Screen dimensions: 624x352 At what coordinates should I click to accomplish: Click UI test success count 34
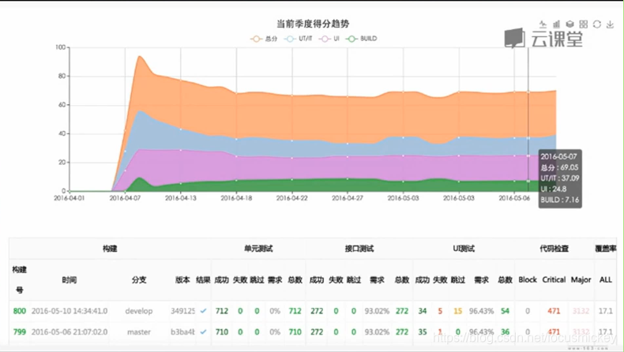tap(423, 311)
